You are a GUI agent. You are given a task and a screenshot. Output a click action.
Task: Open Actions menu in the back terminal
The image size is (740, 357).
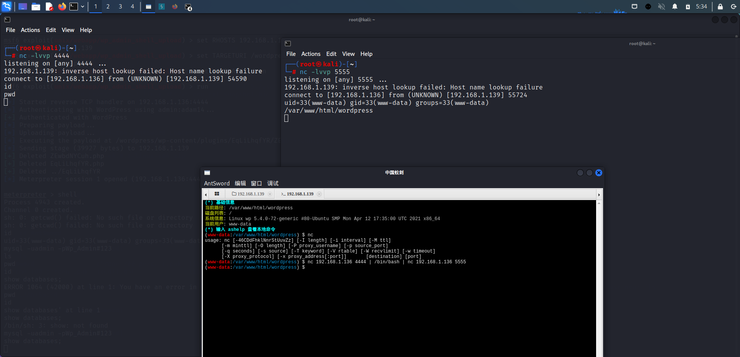click(x=30, y=30)
